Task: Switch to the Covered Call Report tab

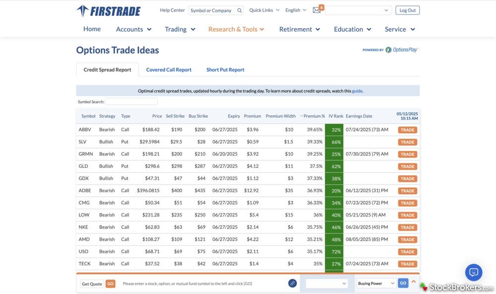Action: coord(169,70)
